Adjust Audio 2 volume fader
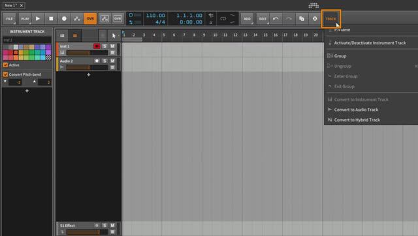This screenshot has height=236, width=418. point(87,67)
